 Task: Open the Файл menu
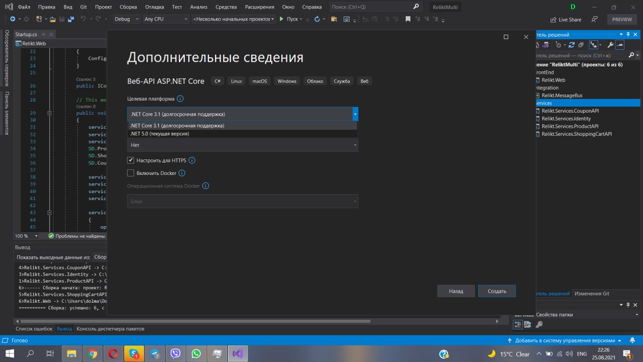pyautogui.click(x=24, y=7)
